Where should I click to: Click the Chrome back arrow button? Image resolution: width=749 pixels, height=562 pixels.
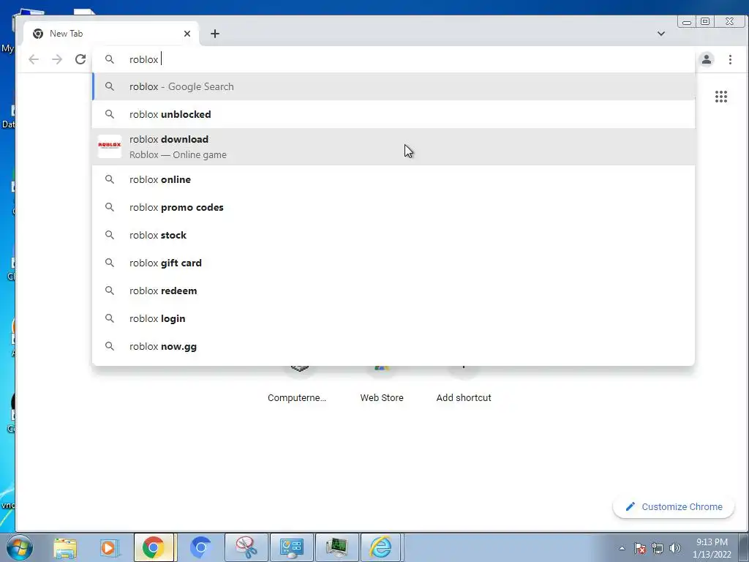(34, 59)
